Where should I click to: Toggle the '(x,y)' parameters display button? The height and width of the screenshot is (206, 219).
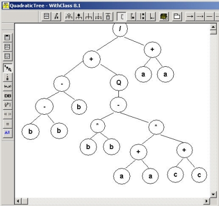tap(7, 87)
